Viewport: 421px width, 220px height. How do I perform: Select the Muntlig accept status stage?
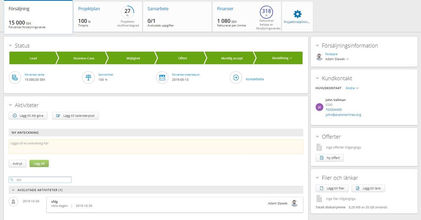[232, 58]
